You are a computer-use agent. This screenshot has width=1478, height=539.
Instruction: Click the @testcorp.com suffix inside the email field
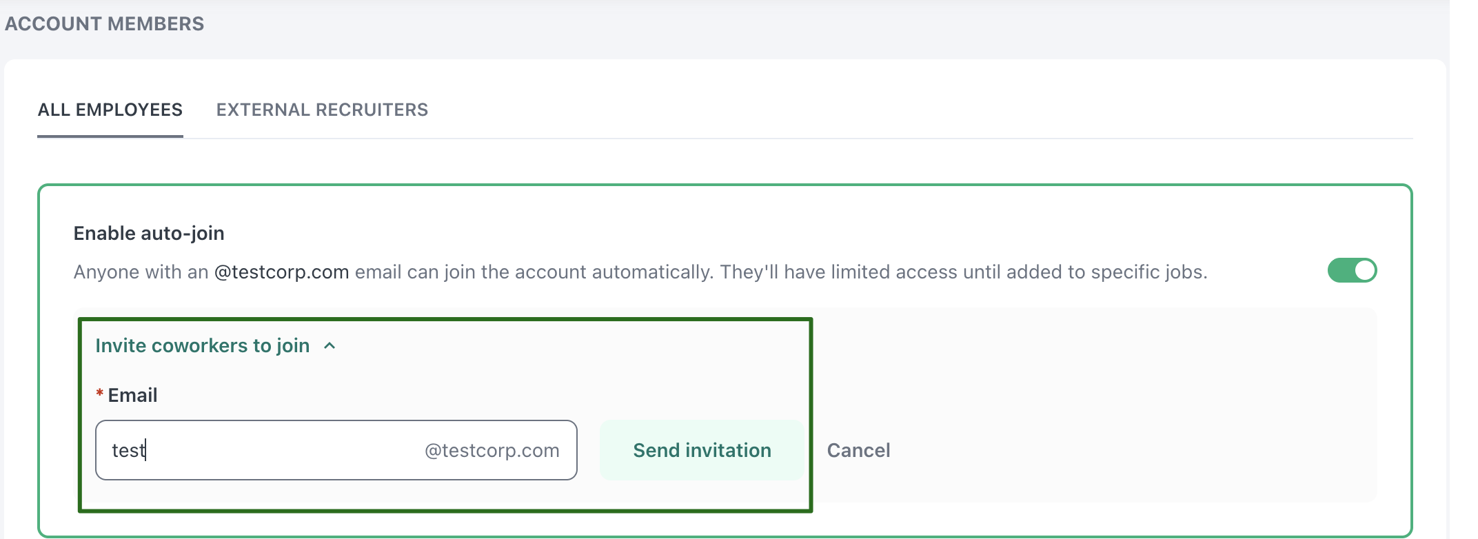[492, 451]
